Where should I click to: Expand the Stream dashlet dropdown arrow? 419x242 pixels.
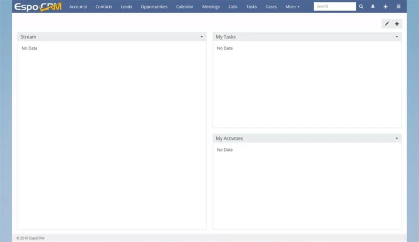[x=202, y=37]
